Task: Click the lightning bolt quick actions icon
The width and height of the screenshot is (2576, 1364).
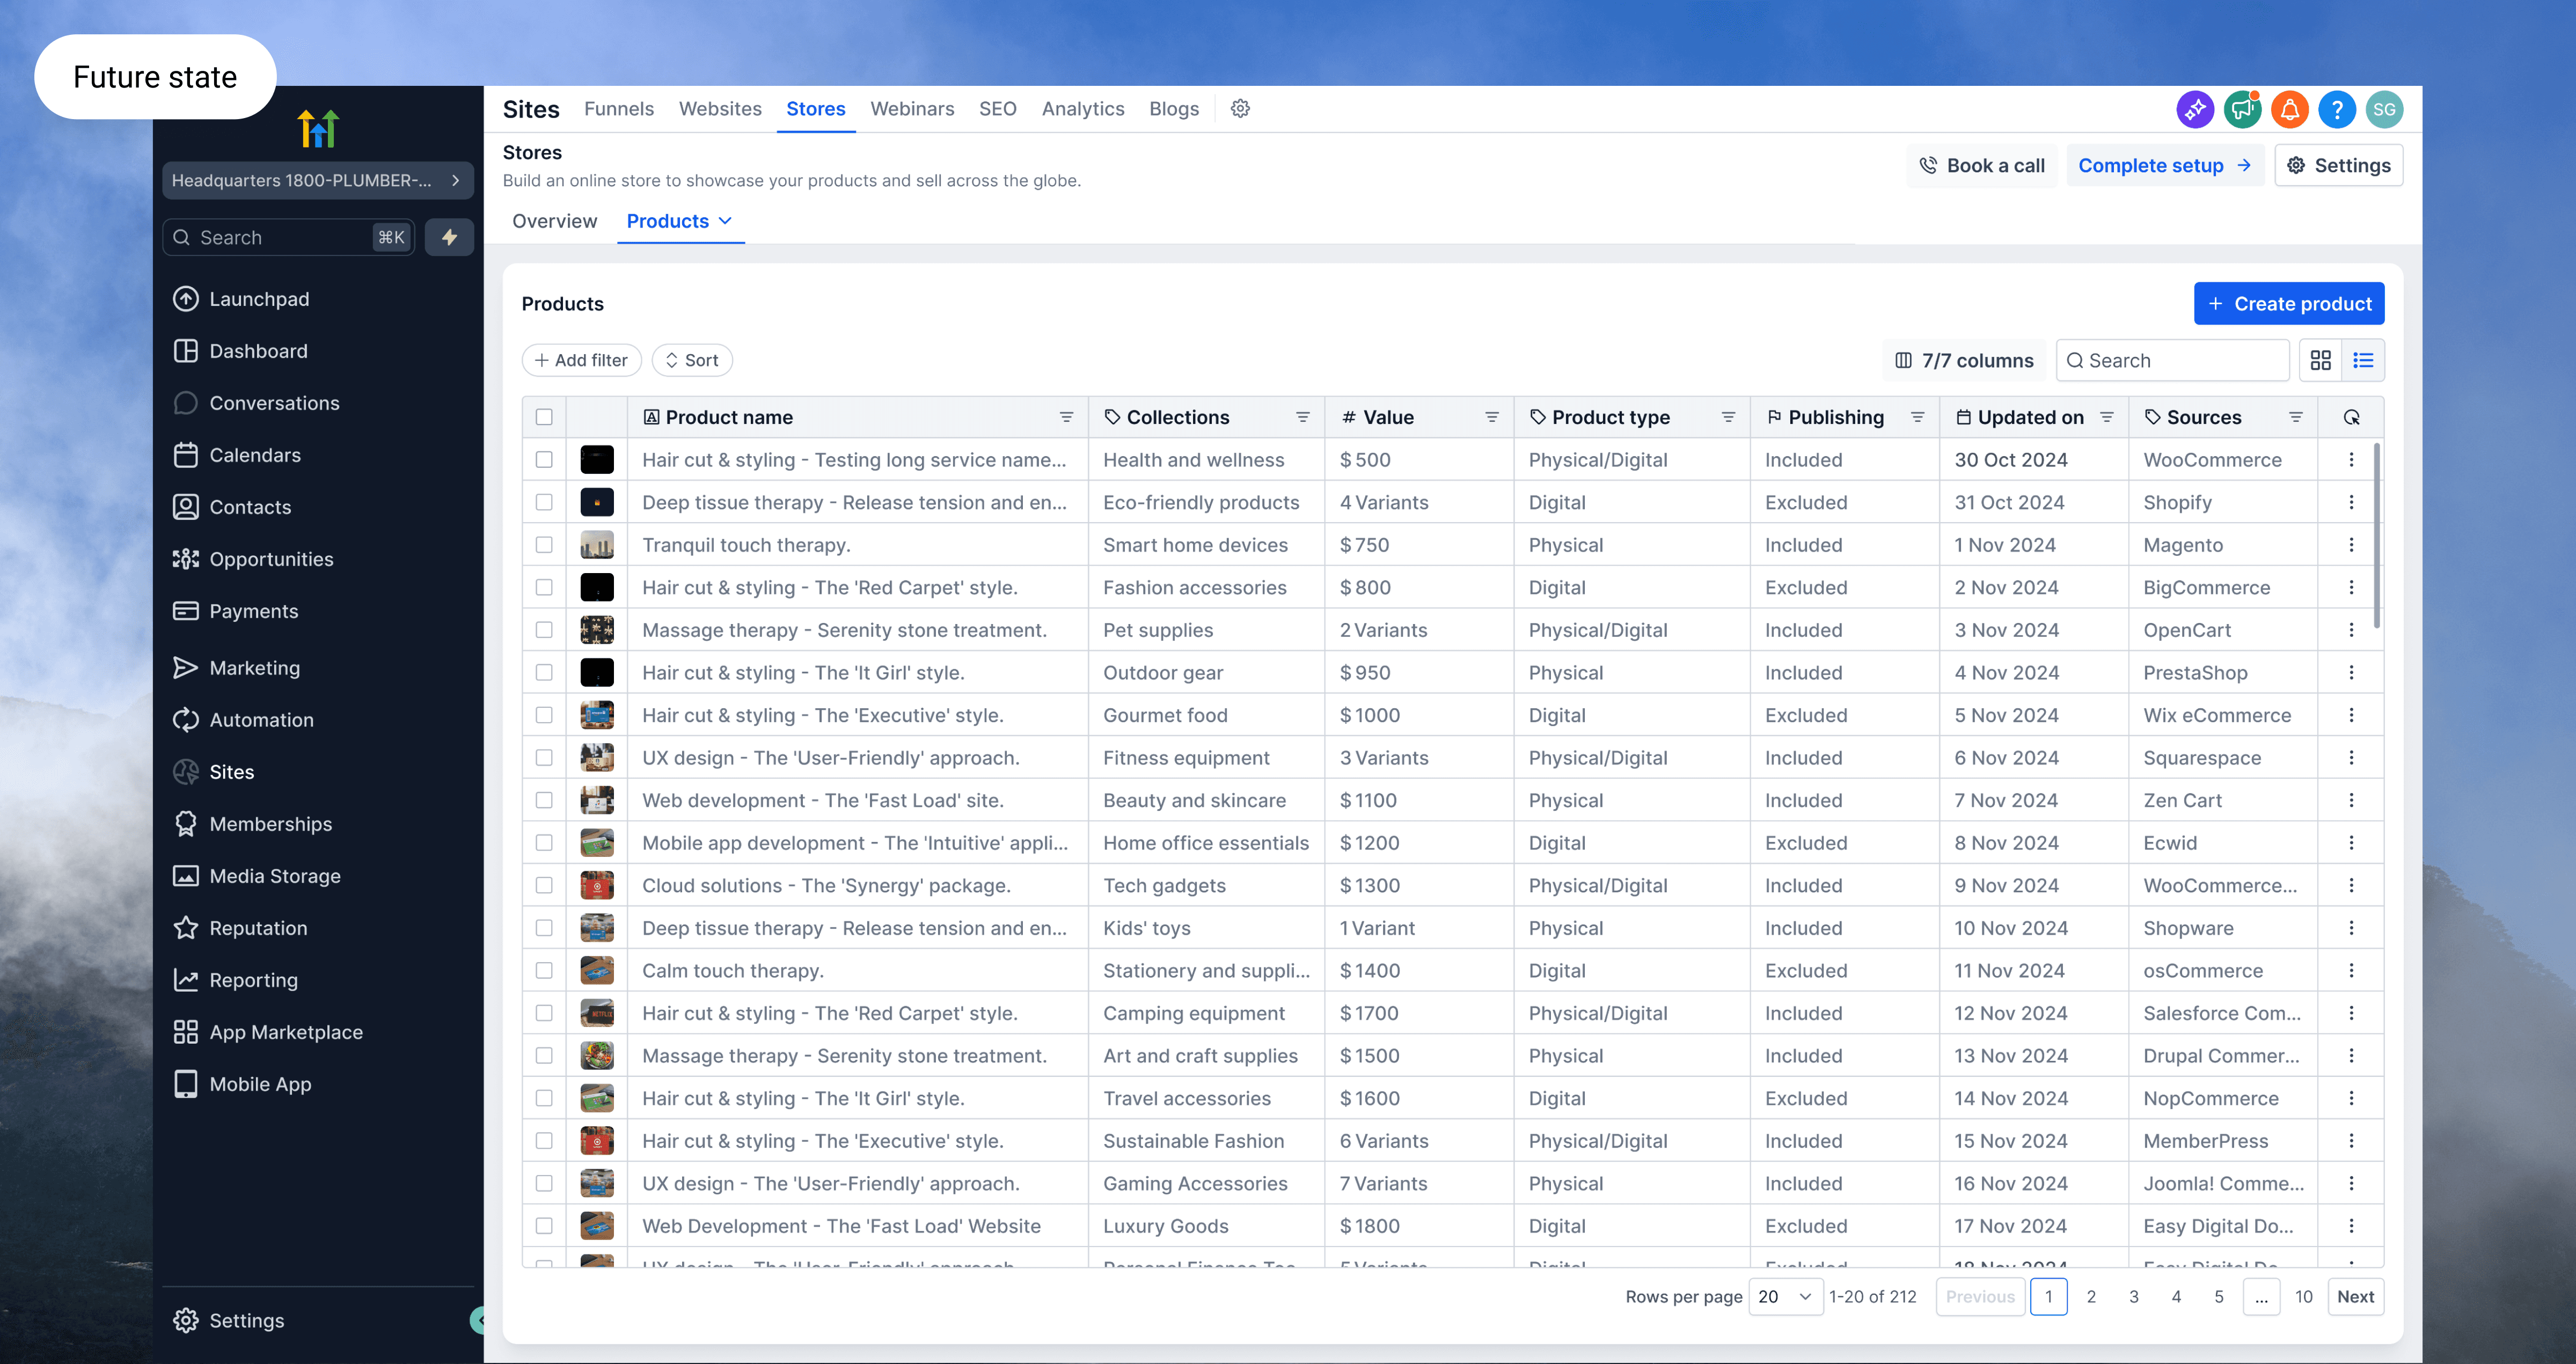Action: click(449, 237)
